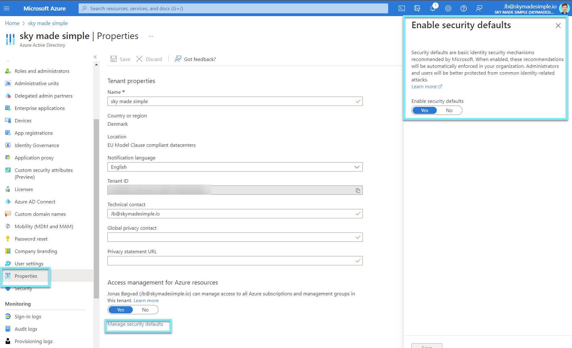Image resolution: width=572 pixels, height=348 pixels.
Task: Open Learn more in the security defaults panel
Action: tap(424, 87)
